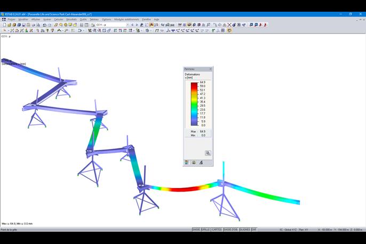Viewport: 366px width, 244px height.
Task: Open the Options menu
Action: (x=107, y=19)
